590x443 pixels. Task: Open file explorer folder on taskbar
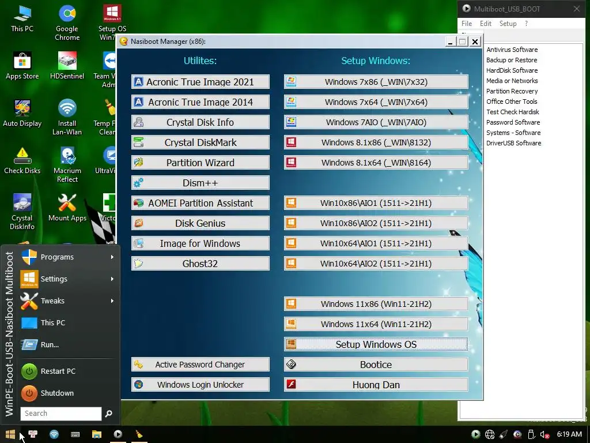pos(97,434)
